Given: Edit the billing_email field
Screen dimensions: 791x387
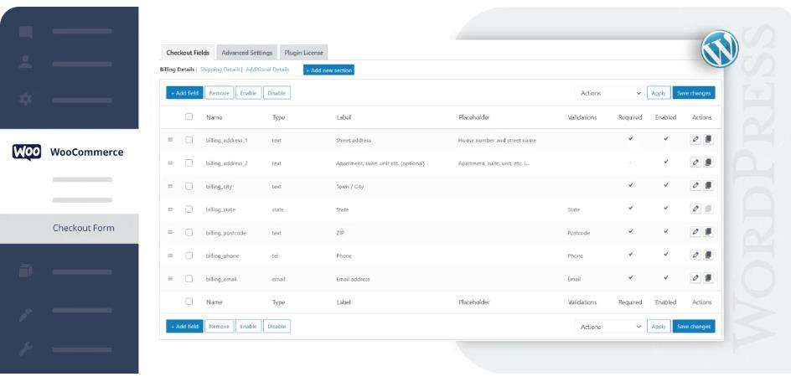Looking at the screenshot, I should pos(695,277).
